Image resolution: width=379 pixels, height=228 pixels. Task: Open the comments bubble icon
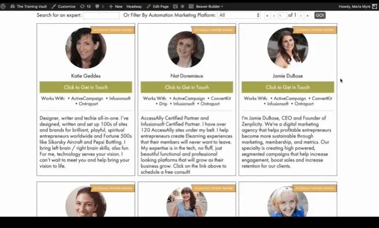pos(97,7)
